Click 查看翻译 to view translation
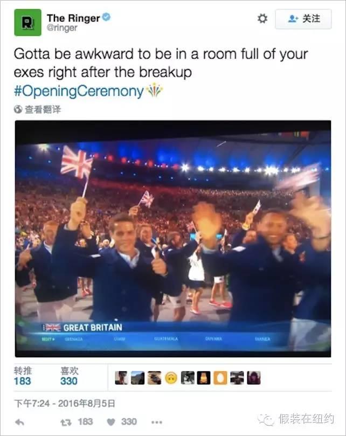Screen dimensions: 346x436 click(x=43, y=109)
